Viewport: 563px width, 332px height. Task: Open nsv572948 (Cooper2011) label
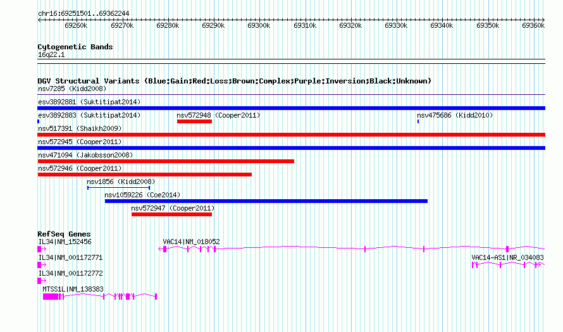tap(218, 115)
